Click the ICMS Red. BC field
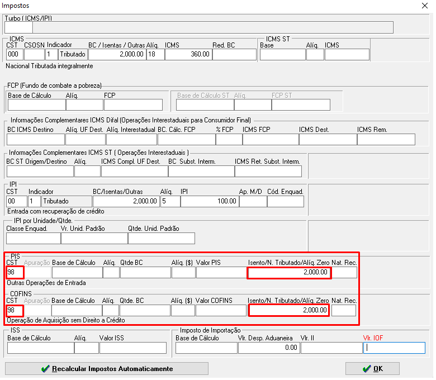 click(x=234, y=54)
